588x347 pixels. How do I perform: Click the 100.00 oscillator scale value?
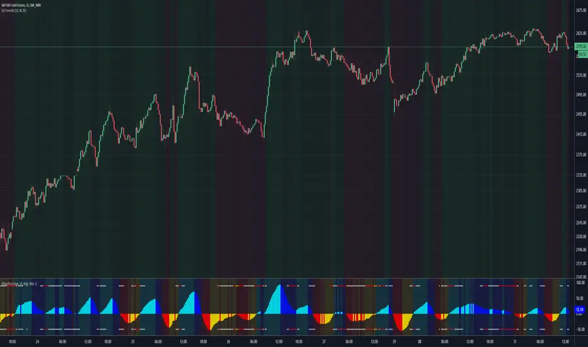tap(580, 283)
